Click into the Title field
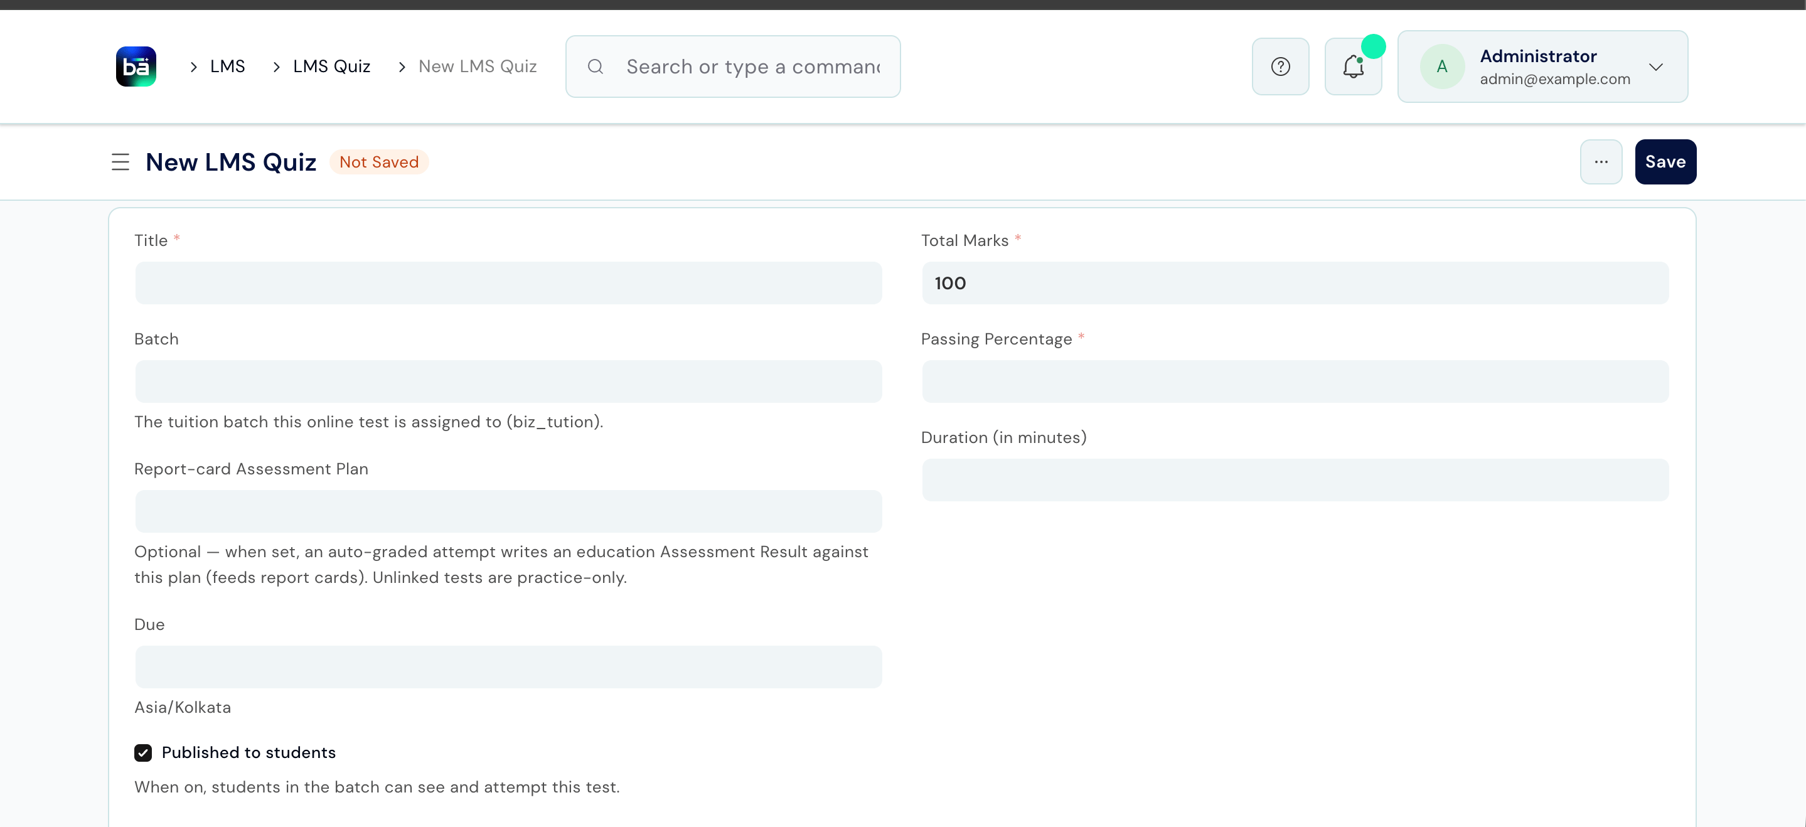Image resolution: width=1806 pixels, height=827 pixels. (508, 283)
